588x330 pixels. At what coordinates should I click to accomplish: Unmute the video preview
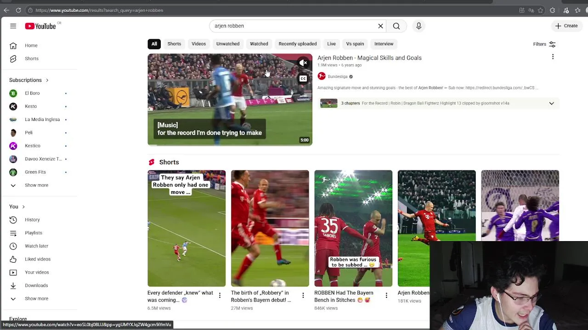click(303, 63)
